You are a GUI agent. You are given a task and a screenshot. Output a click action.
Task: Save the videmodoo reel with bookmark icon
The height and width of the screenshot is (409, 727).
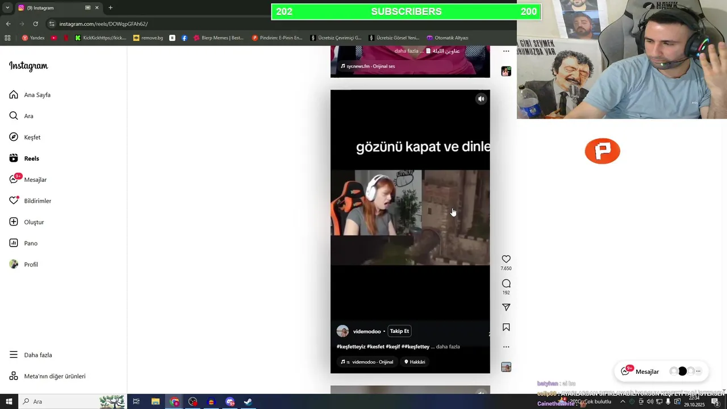(506, 327)
